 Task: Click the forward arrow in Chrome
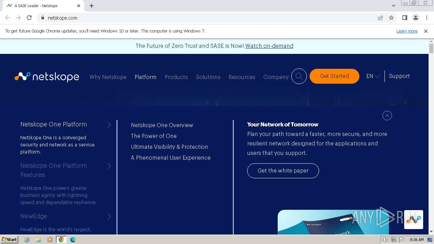coord(18,18)
